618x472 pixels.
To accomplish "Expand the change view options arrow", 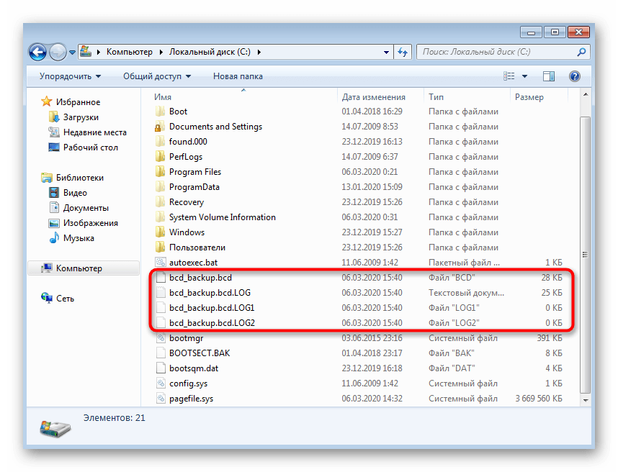I will coord(525,76).
